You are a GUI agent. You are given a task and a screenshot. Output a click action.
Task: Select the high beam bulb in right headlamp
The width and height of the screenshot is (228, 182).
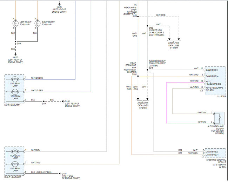(15, 151)
